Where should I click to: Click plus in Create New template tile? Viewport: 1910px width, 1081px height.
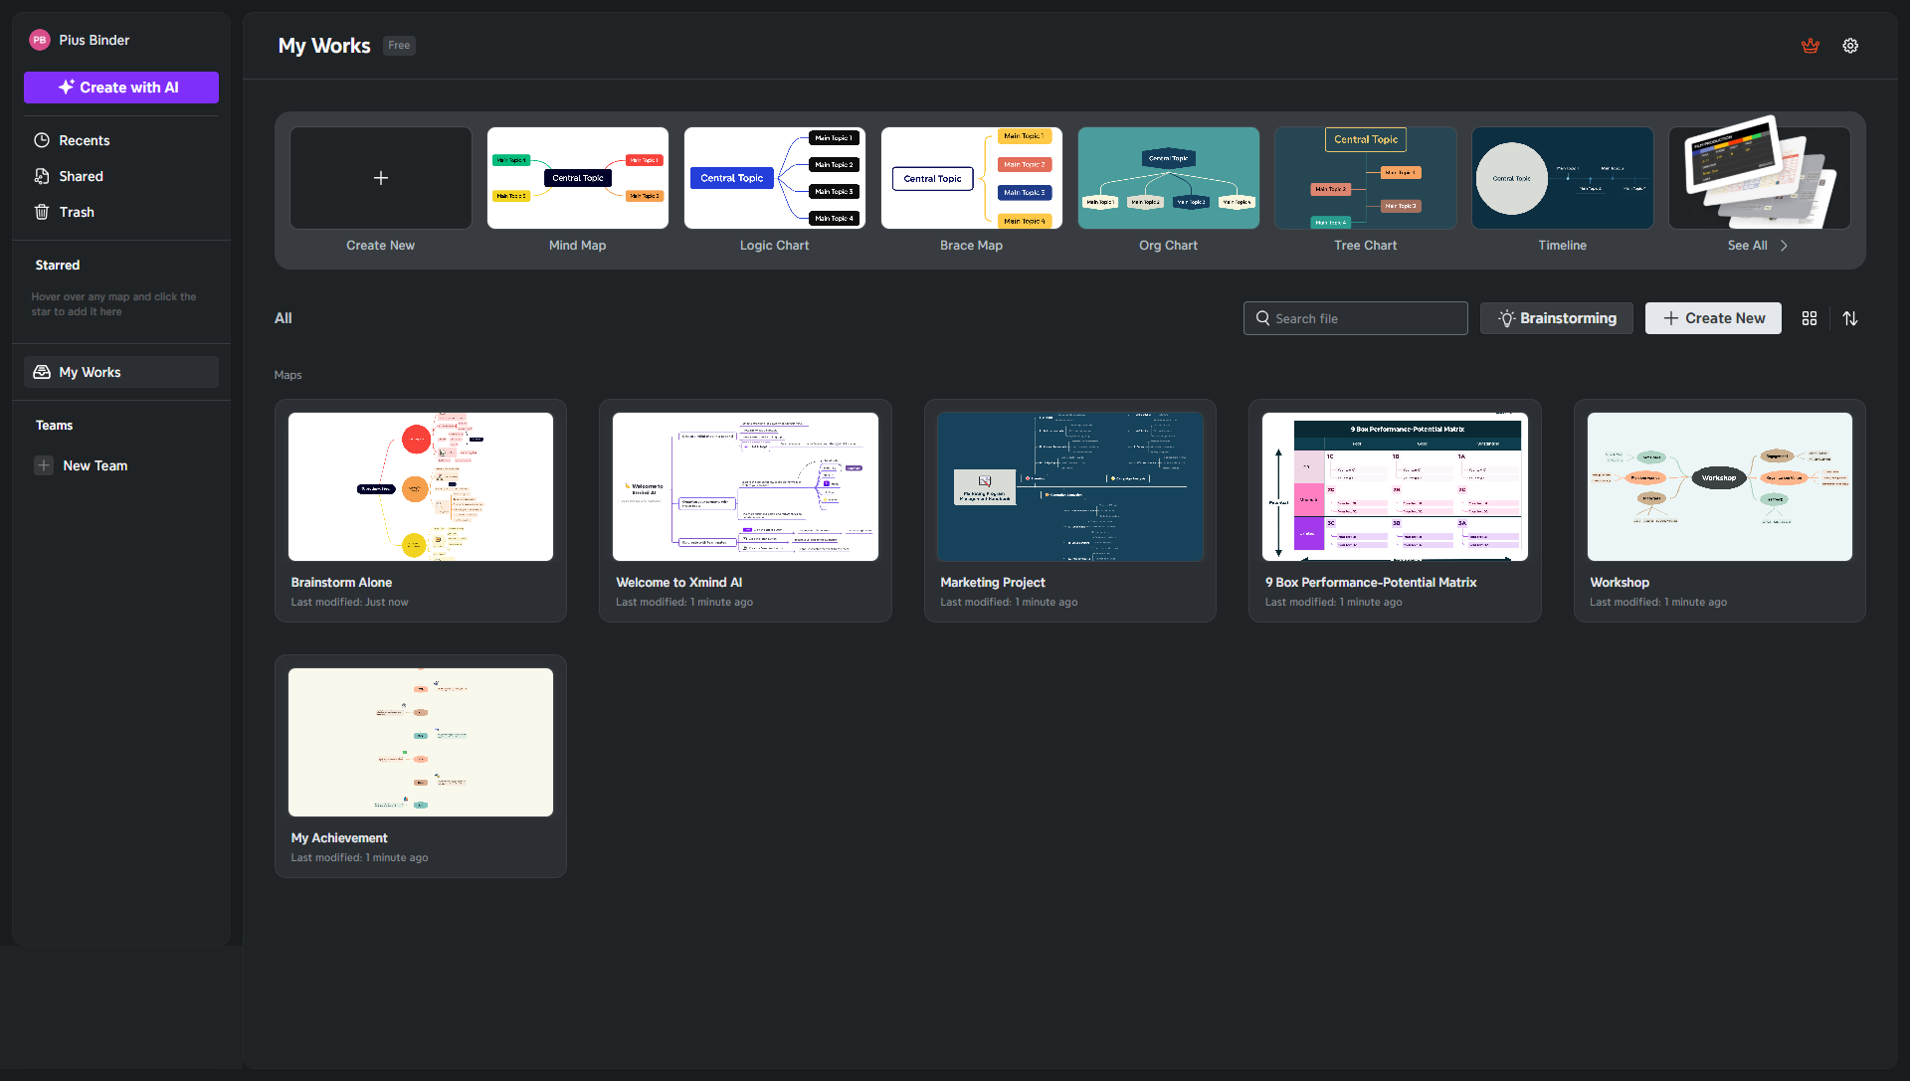(x=380, y=178)
